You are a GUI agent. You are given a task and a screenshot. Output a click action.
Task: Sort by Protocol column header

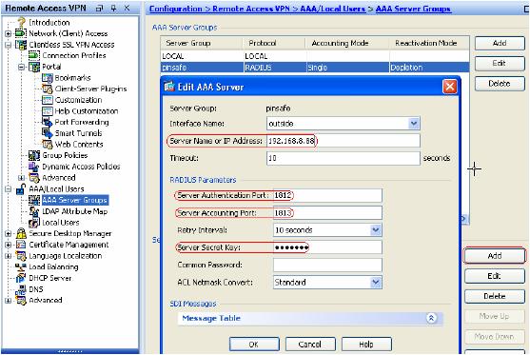(274, 43)
